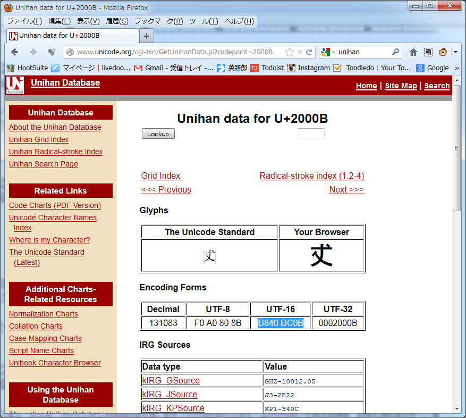466x418 pixels.
Task: Open Collation Charts link
Action: (x=36, y=327)
